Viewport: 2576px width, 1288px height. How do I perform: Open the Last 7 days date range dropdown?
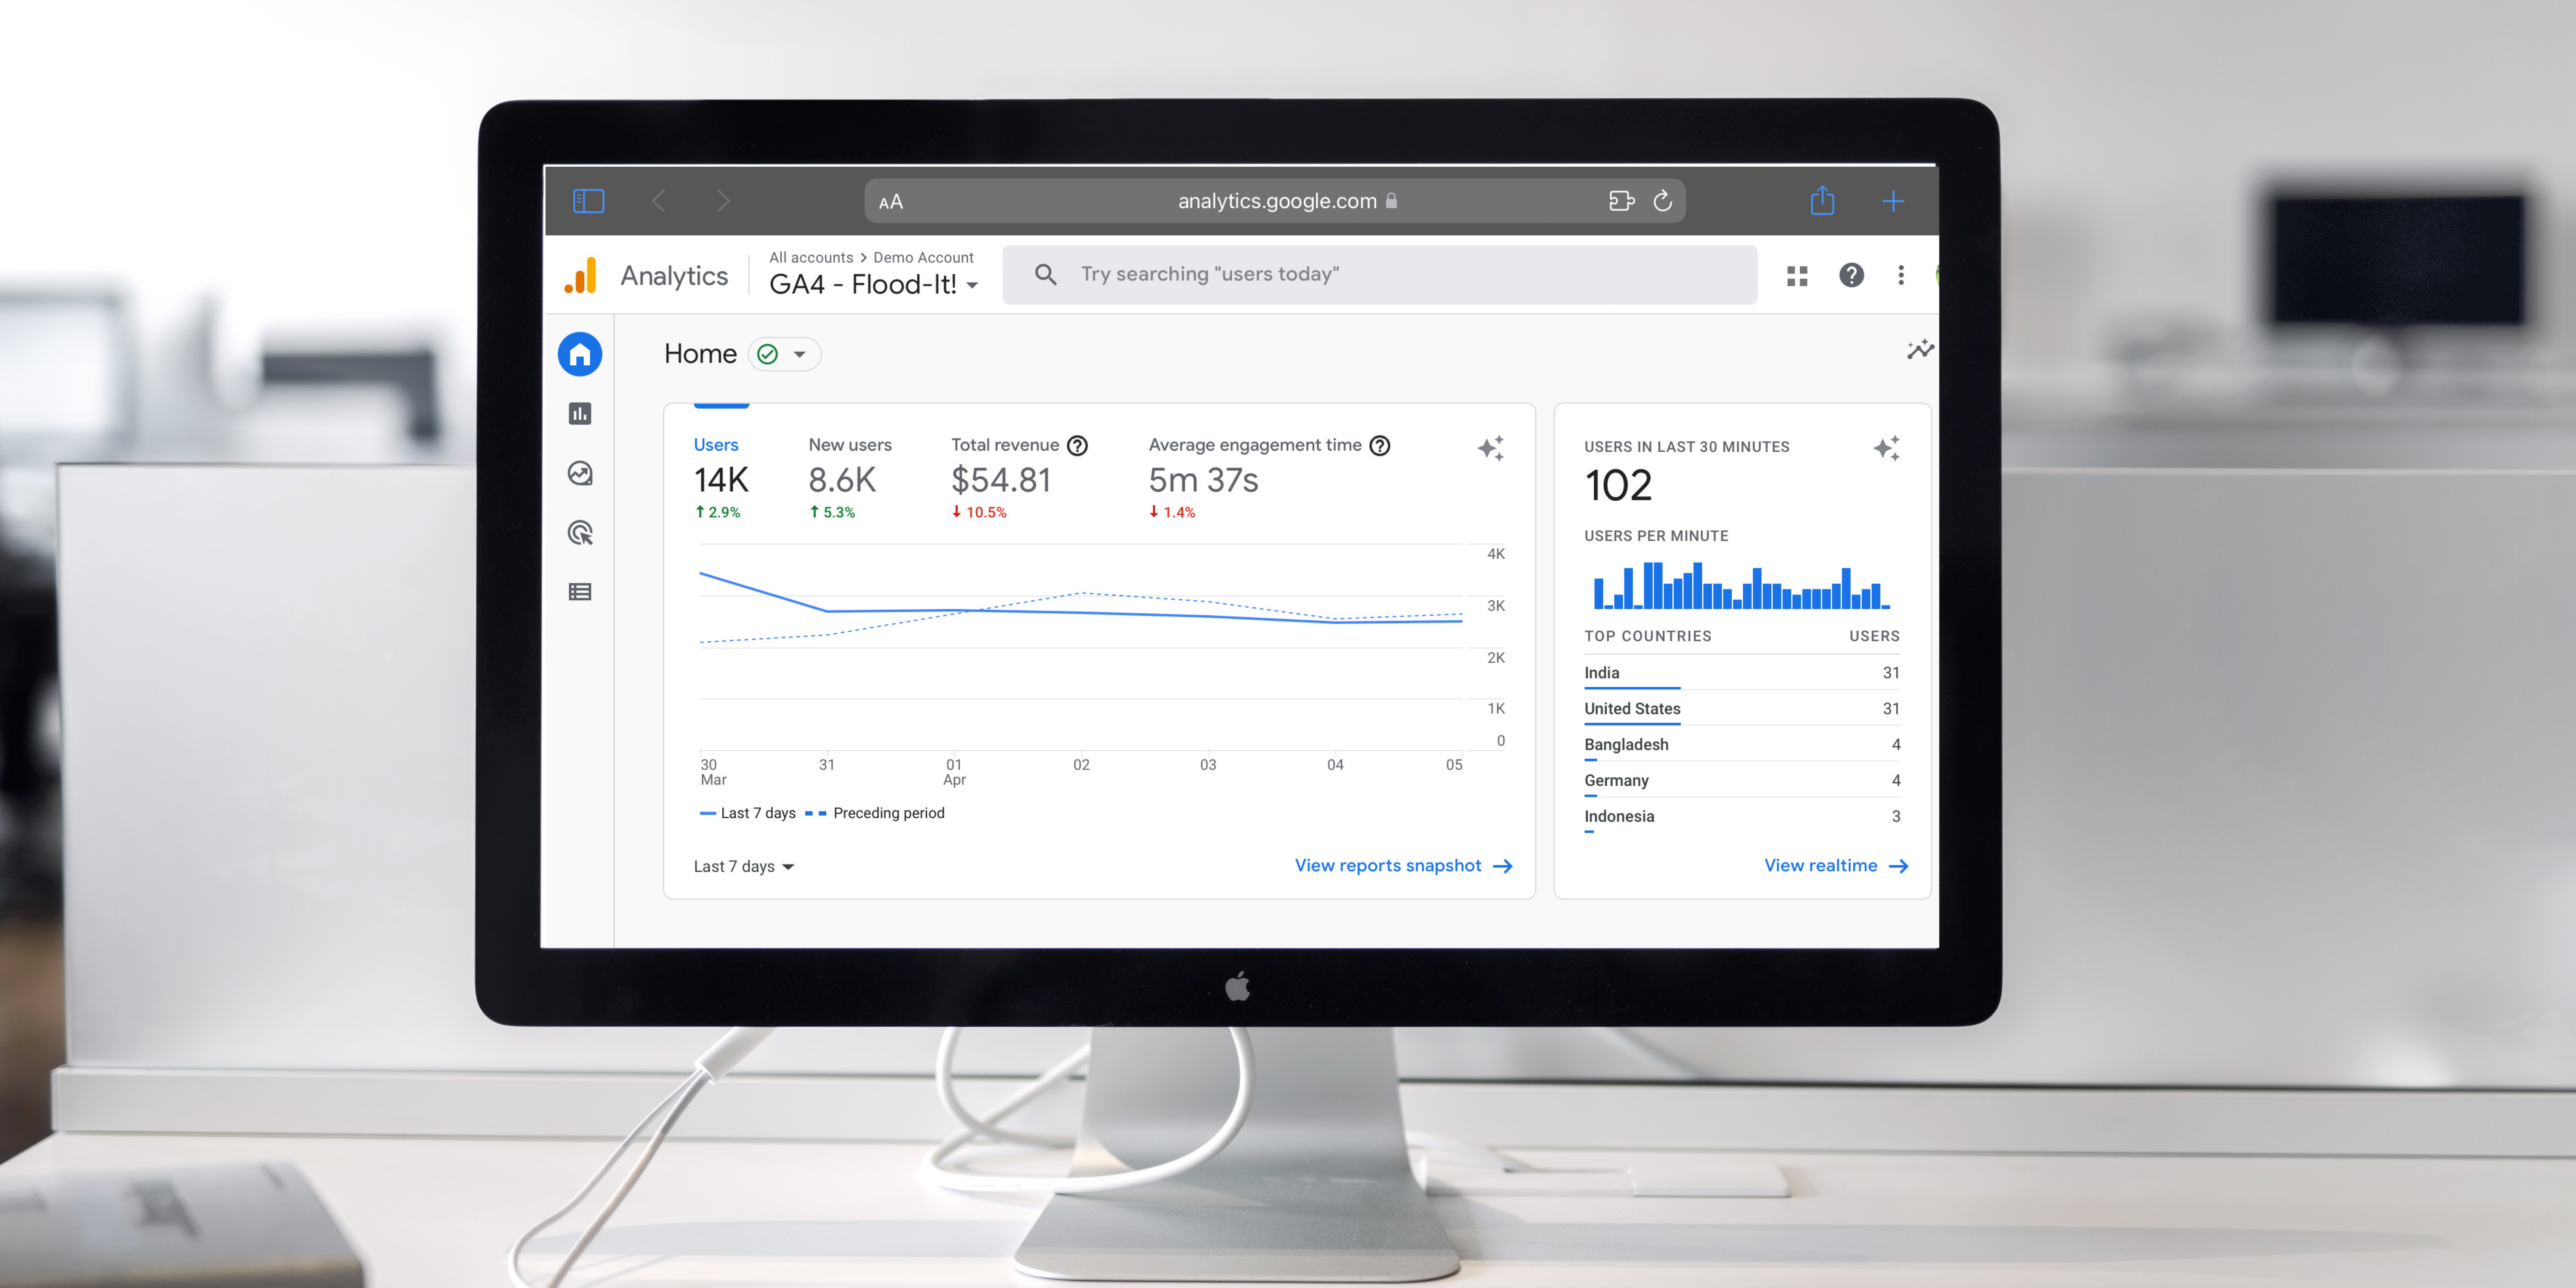tap(743, 867)
